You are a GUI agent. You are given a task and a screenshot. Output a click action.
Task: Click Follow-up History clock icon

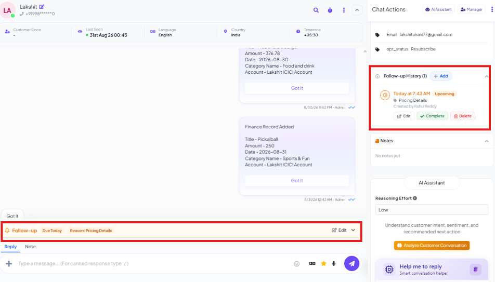377,76
